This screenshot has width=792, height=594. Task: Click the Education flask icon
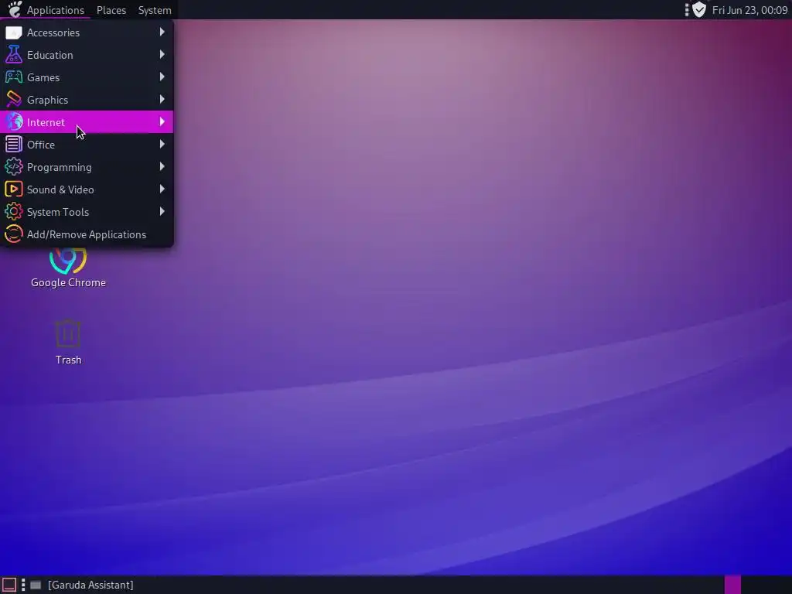pyautogui.click(x=14, y=55)
